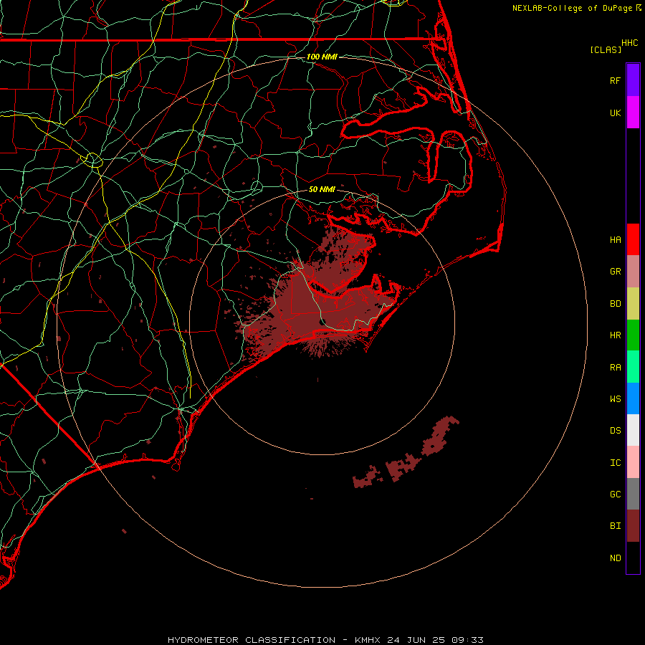Click the [CLAS] units label
The width and height of the screenshot is (645, 645).
[x=606, y=49]
